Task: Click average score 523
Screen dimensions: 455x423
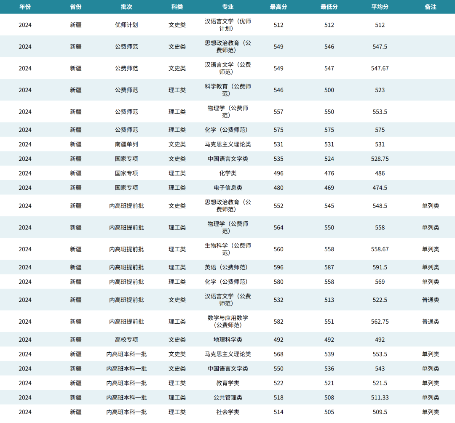Action: click(380, 90)
